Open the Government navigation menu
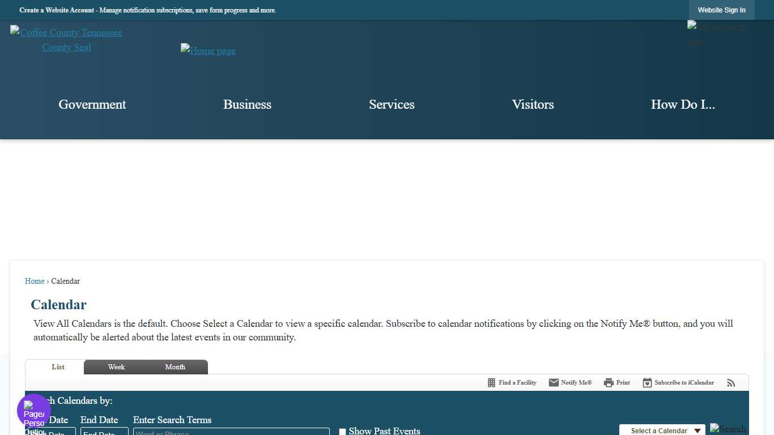774x435 pixels. point(92,104)
